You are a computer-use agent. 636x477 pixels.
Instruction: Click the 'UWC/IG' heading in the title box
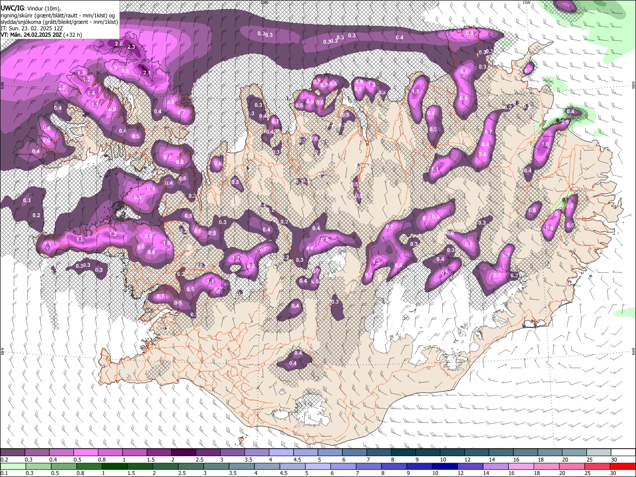point(12,8)
